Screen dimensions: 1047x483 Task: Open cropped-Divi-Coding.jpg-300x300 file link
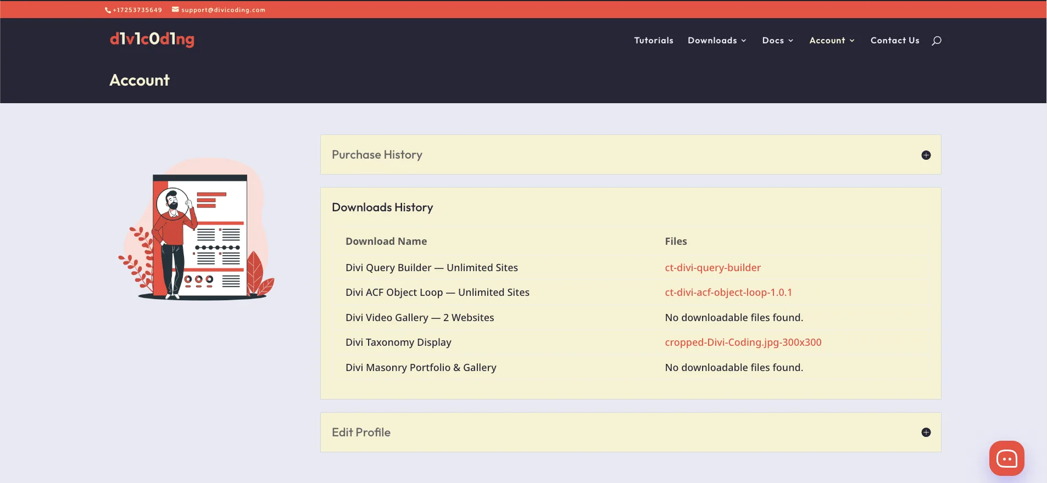click(743, 342)
